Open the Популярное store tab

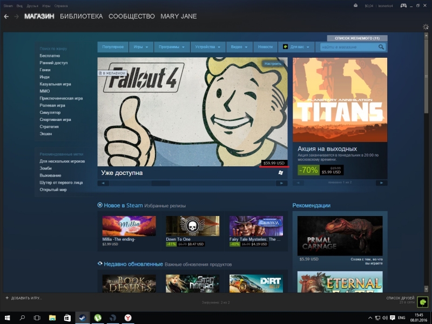[x=113, y=47]
